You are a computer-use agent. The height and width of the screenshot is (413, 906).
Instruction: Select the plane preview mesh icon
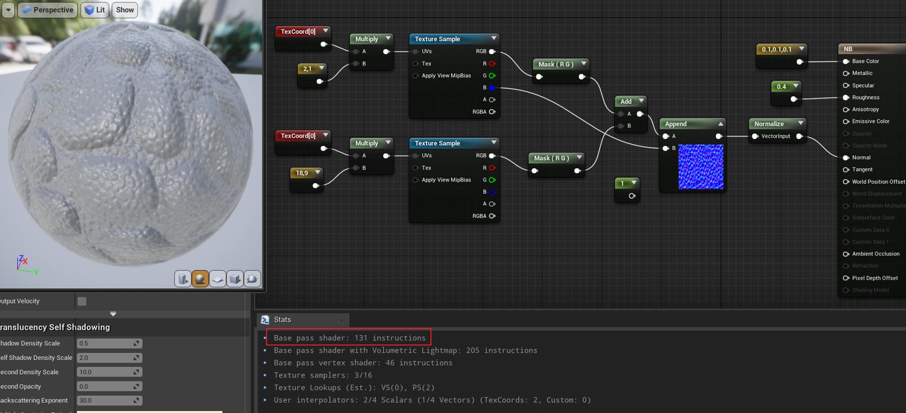tap(218, 279)
